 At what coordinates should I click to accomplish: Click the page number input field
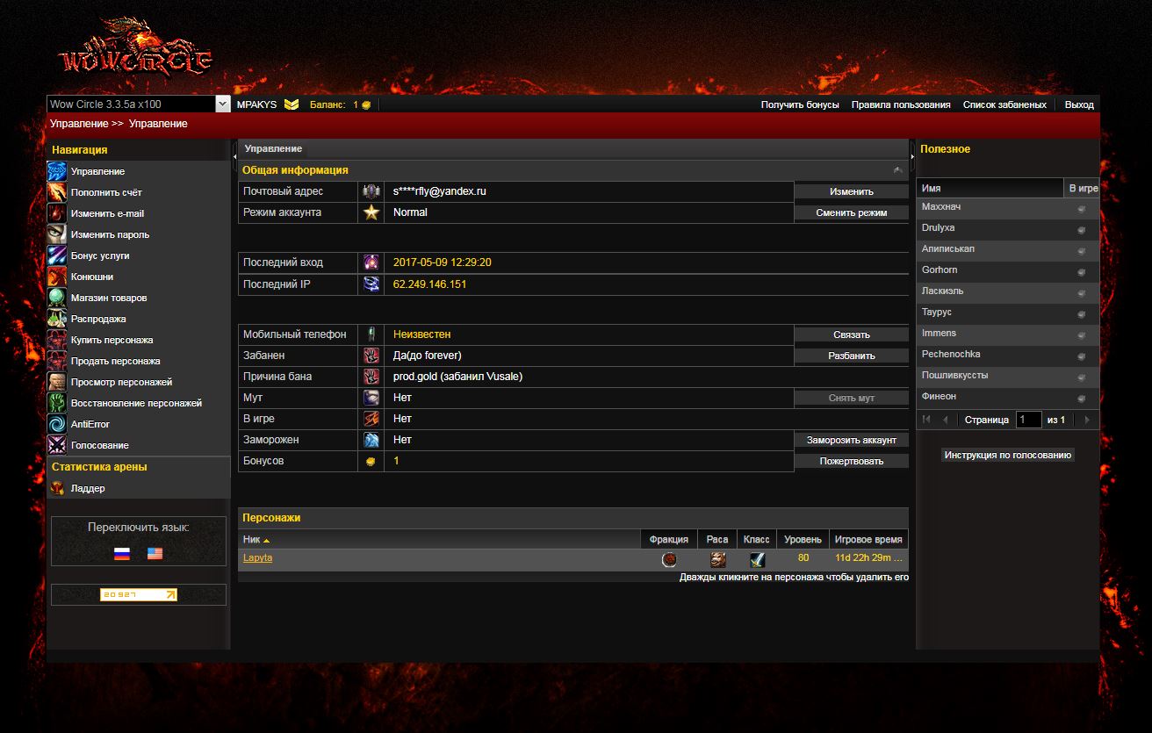pyautogui.click(x=1027, y=420)
